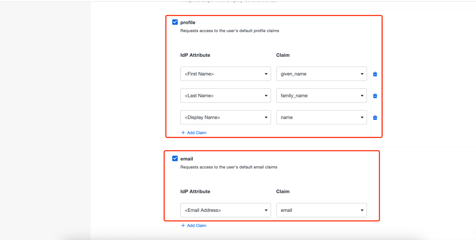The height and width of the screenshot is (240, 476).
Task: Uncheck the profile scope checkbox
Action: point(175,22)
